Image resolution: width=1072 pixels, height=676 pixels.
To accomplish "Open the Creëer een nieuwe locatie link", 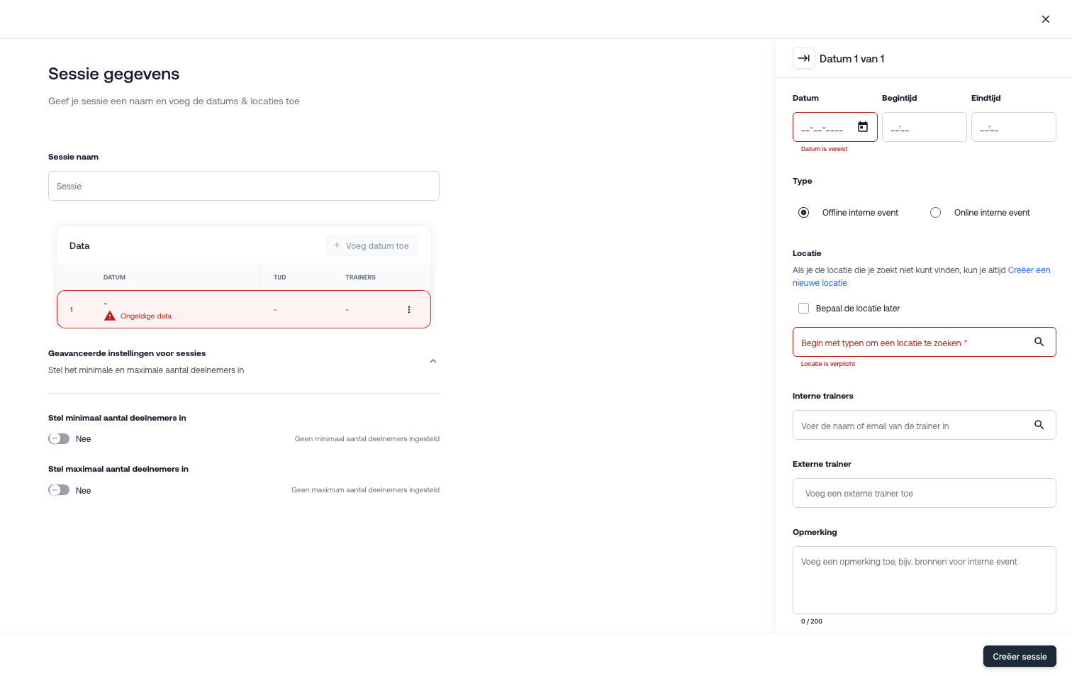I will pos(1028,270).
